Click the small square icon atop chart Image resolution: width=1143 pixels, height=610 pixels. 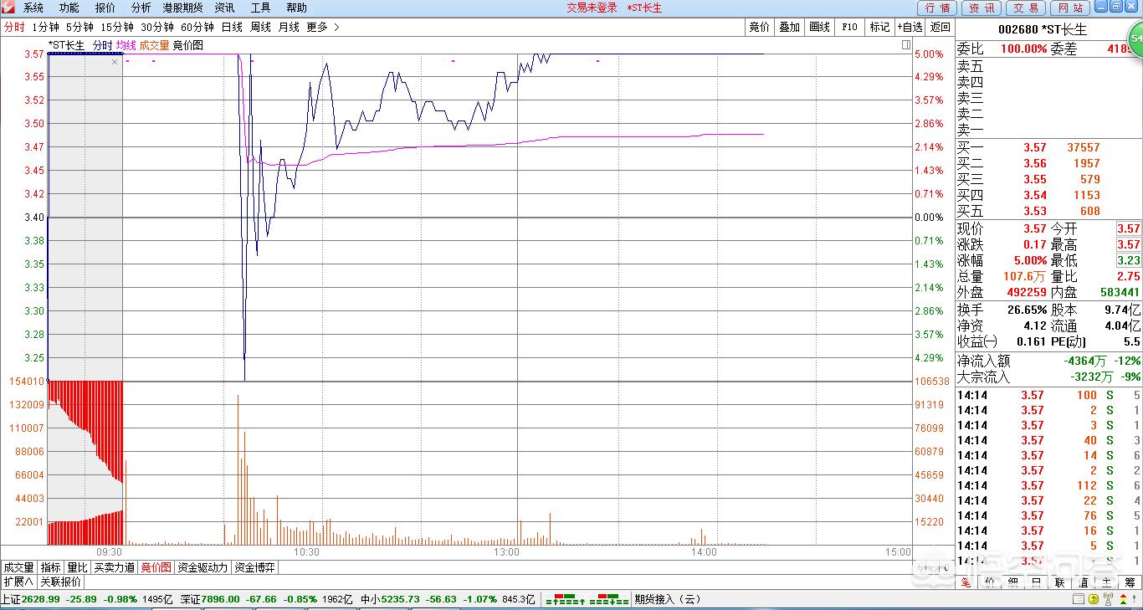coord(906,45)
